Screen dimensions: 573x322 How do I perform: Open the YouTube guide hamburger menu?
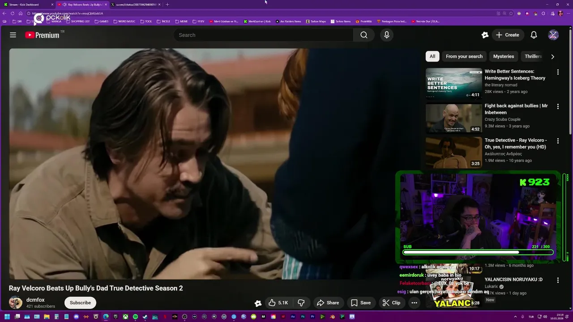point(13,35)
